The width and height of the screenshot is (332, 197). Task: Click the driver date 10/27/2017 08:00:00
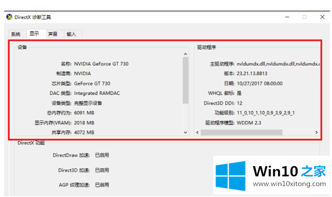pos(260,83)
